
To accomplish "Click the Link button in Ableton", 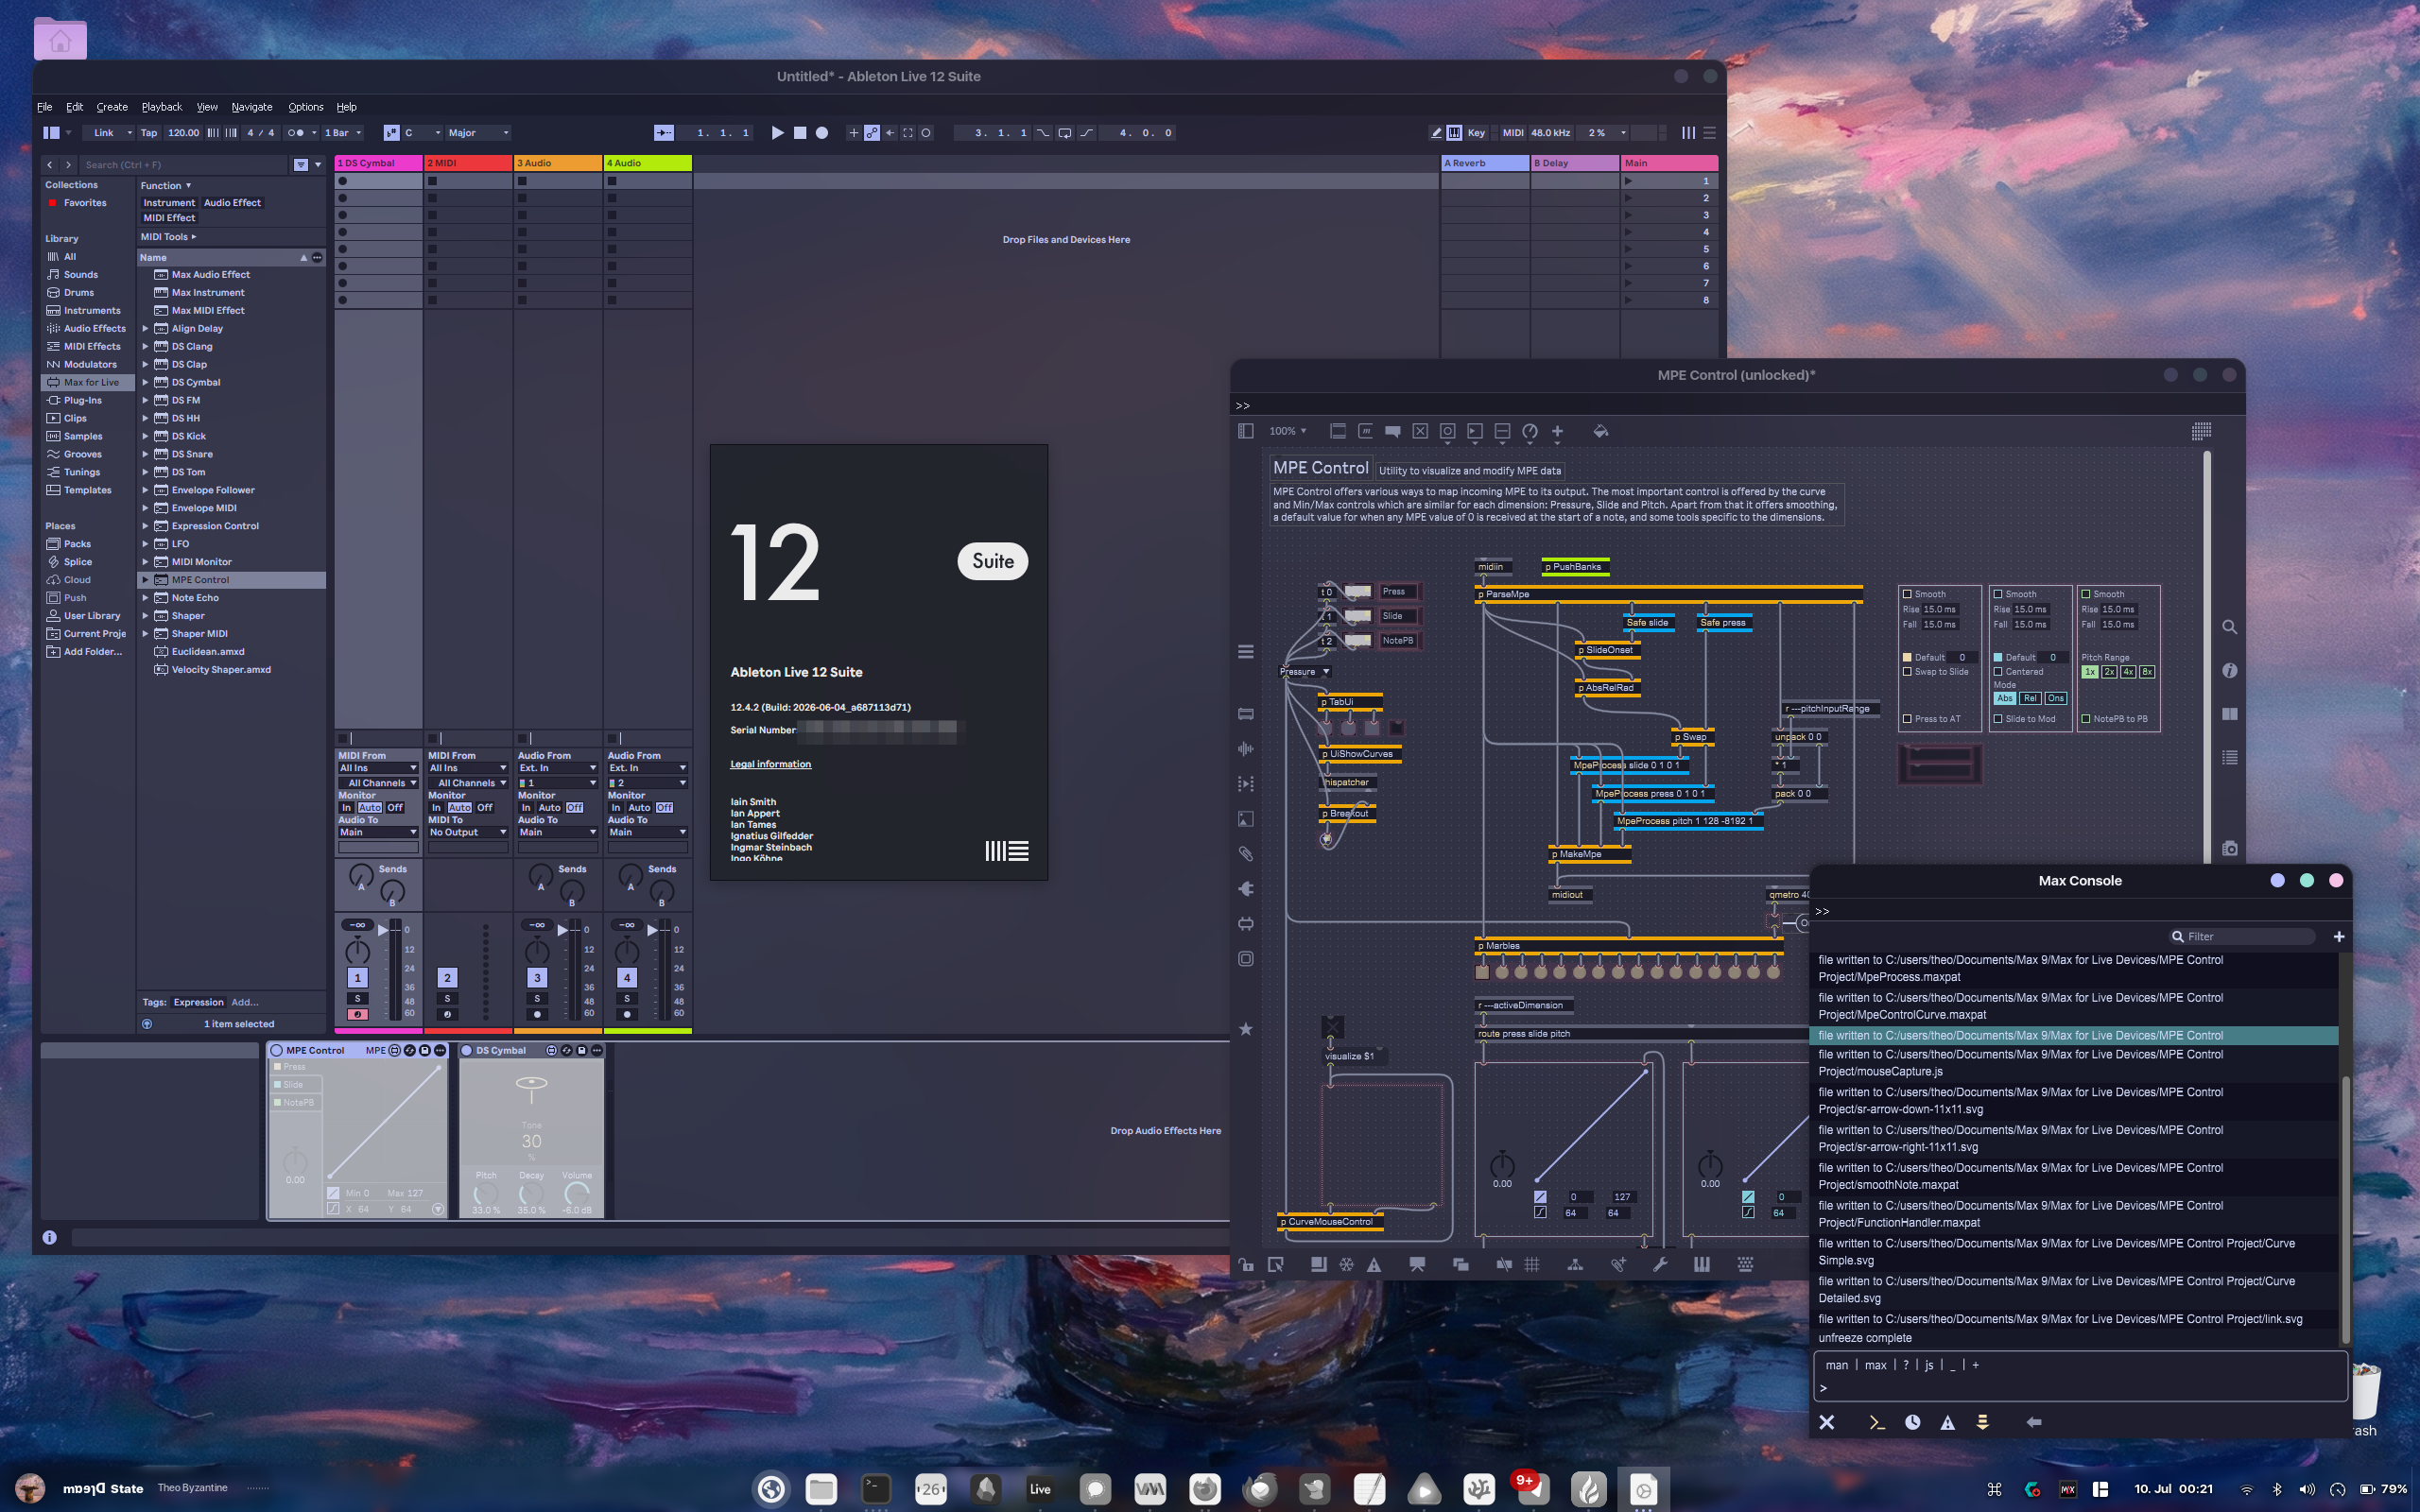I will coord(104,133).
